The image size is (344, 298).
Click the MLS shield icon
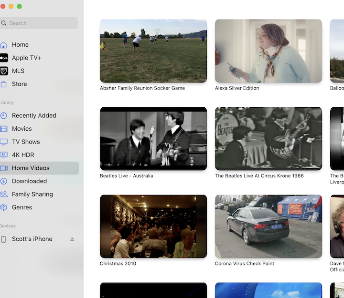[x=4, y=71]
